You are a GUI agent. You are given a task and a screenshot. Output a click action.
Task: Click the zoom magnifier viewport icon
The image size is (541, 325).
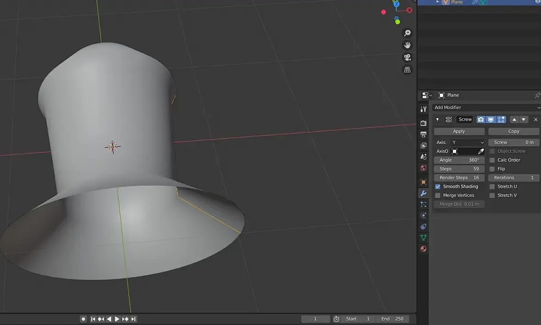pyautogui.click(x=407, y=33)
